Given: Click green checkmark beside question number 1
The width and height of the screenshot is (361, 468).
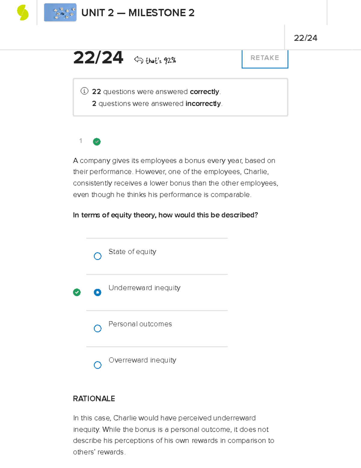Looking at the screenshot, I should (x=97, y=142).
